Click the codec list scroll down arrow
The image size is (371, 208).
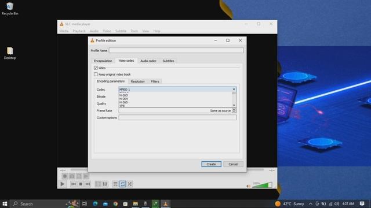point(234,105)
